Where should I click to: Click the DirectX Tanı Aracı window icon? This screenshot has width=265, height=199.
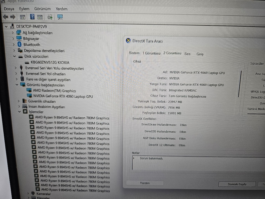click(128, 41)
